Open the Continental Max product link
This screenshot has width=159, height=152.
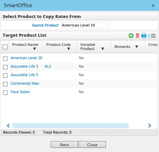pos(25,83)
